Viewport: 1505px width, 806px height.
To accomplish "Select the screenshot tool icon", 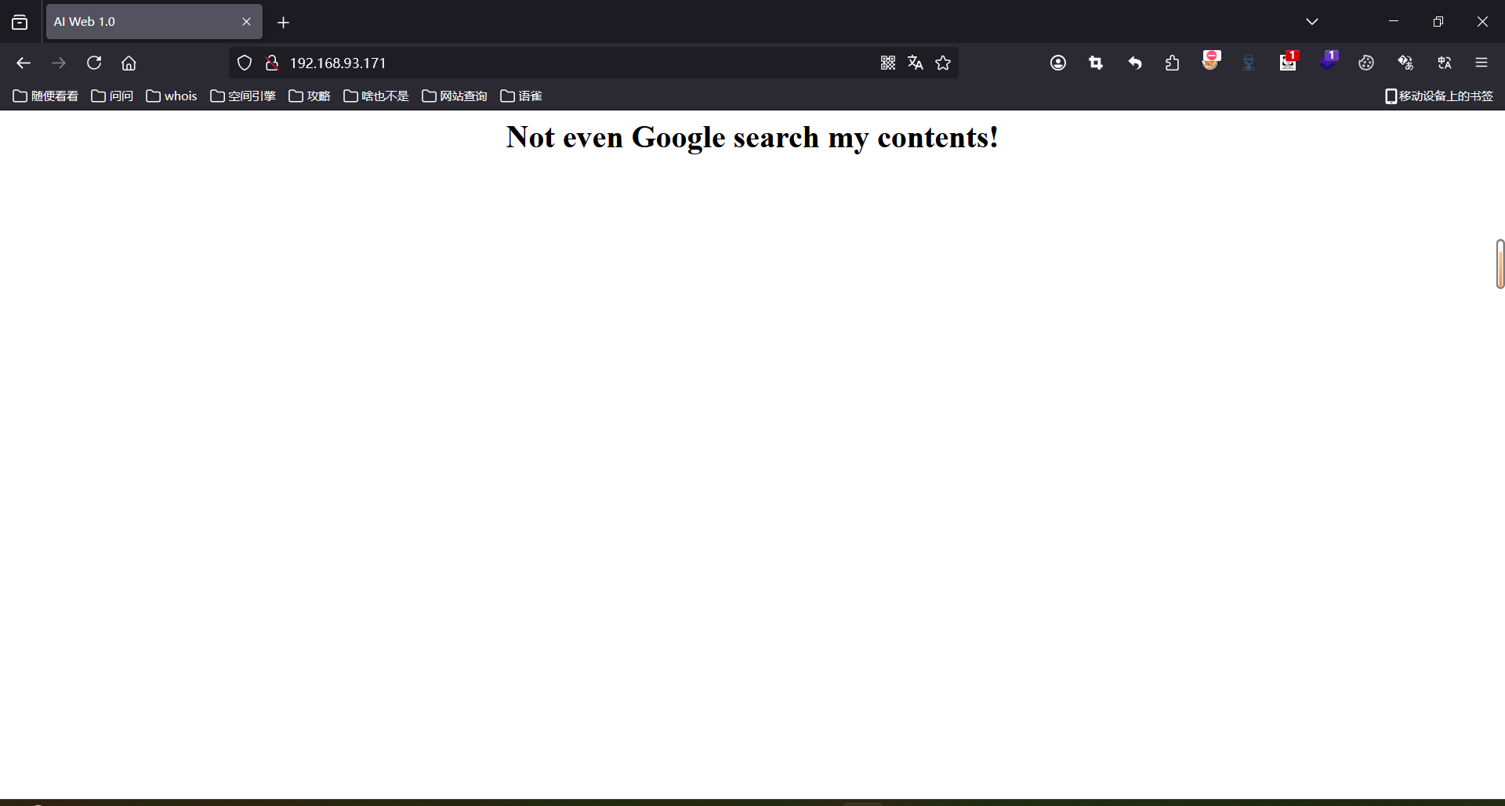I will tap(1096, 63).
